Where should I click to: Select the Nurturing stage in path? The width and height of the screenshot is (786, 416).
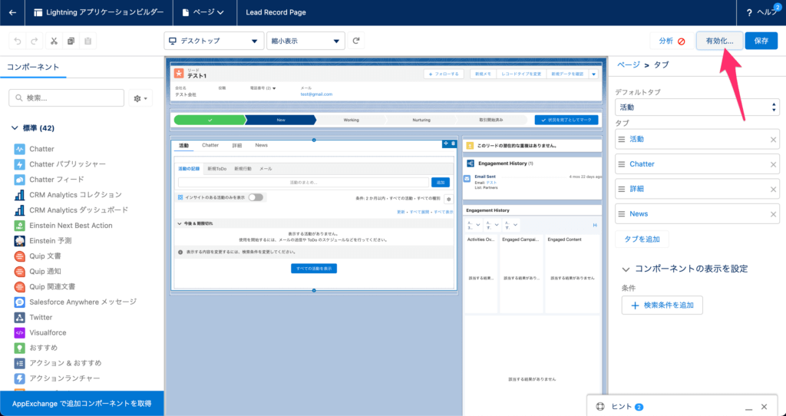click(x=421, y=121)
